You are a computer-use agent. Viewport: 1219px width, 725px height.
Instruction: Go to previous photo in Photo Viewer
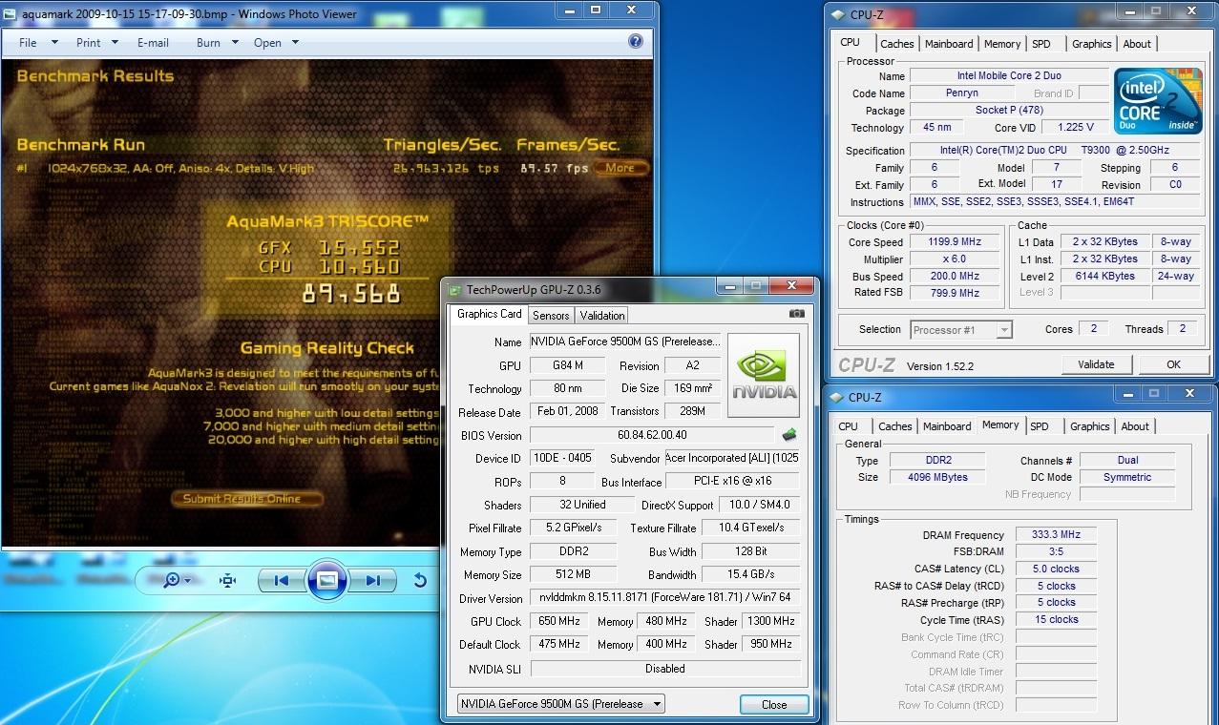(281, 580)
